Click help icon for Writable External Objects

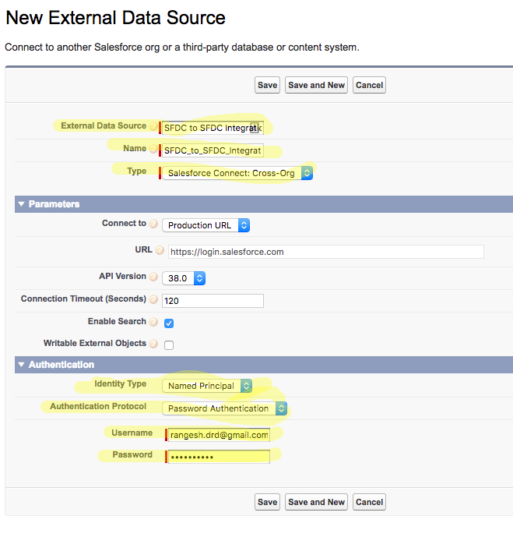point(153,344)
